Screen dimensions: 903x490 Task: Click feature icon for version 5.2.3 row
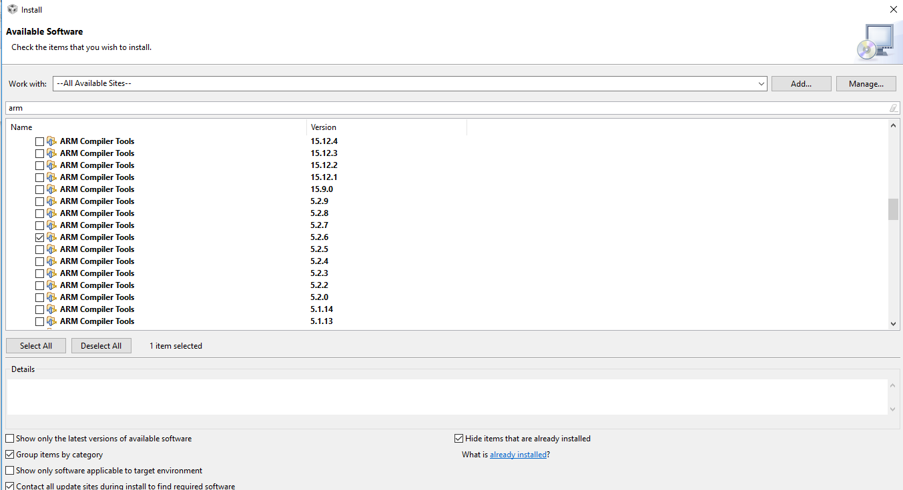point(51,273)
